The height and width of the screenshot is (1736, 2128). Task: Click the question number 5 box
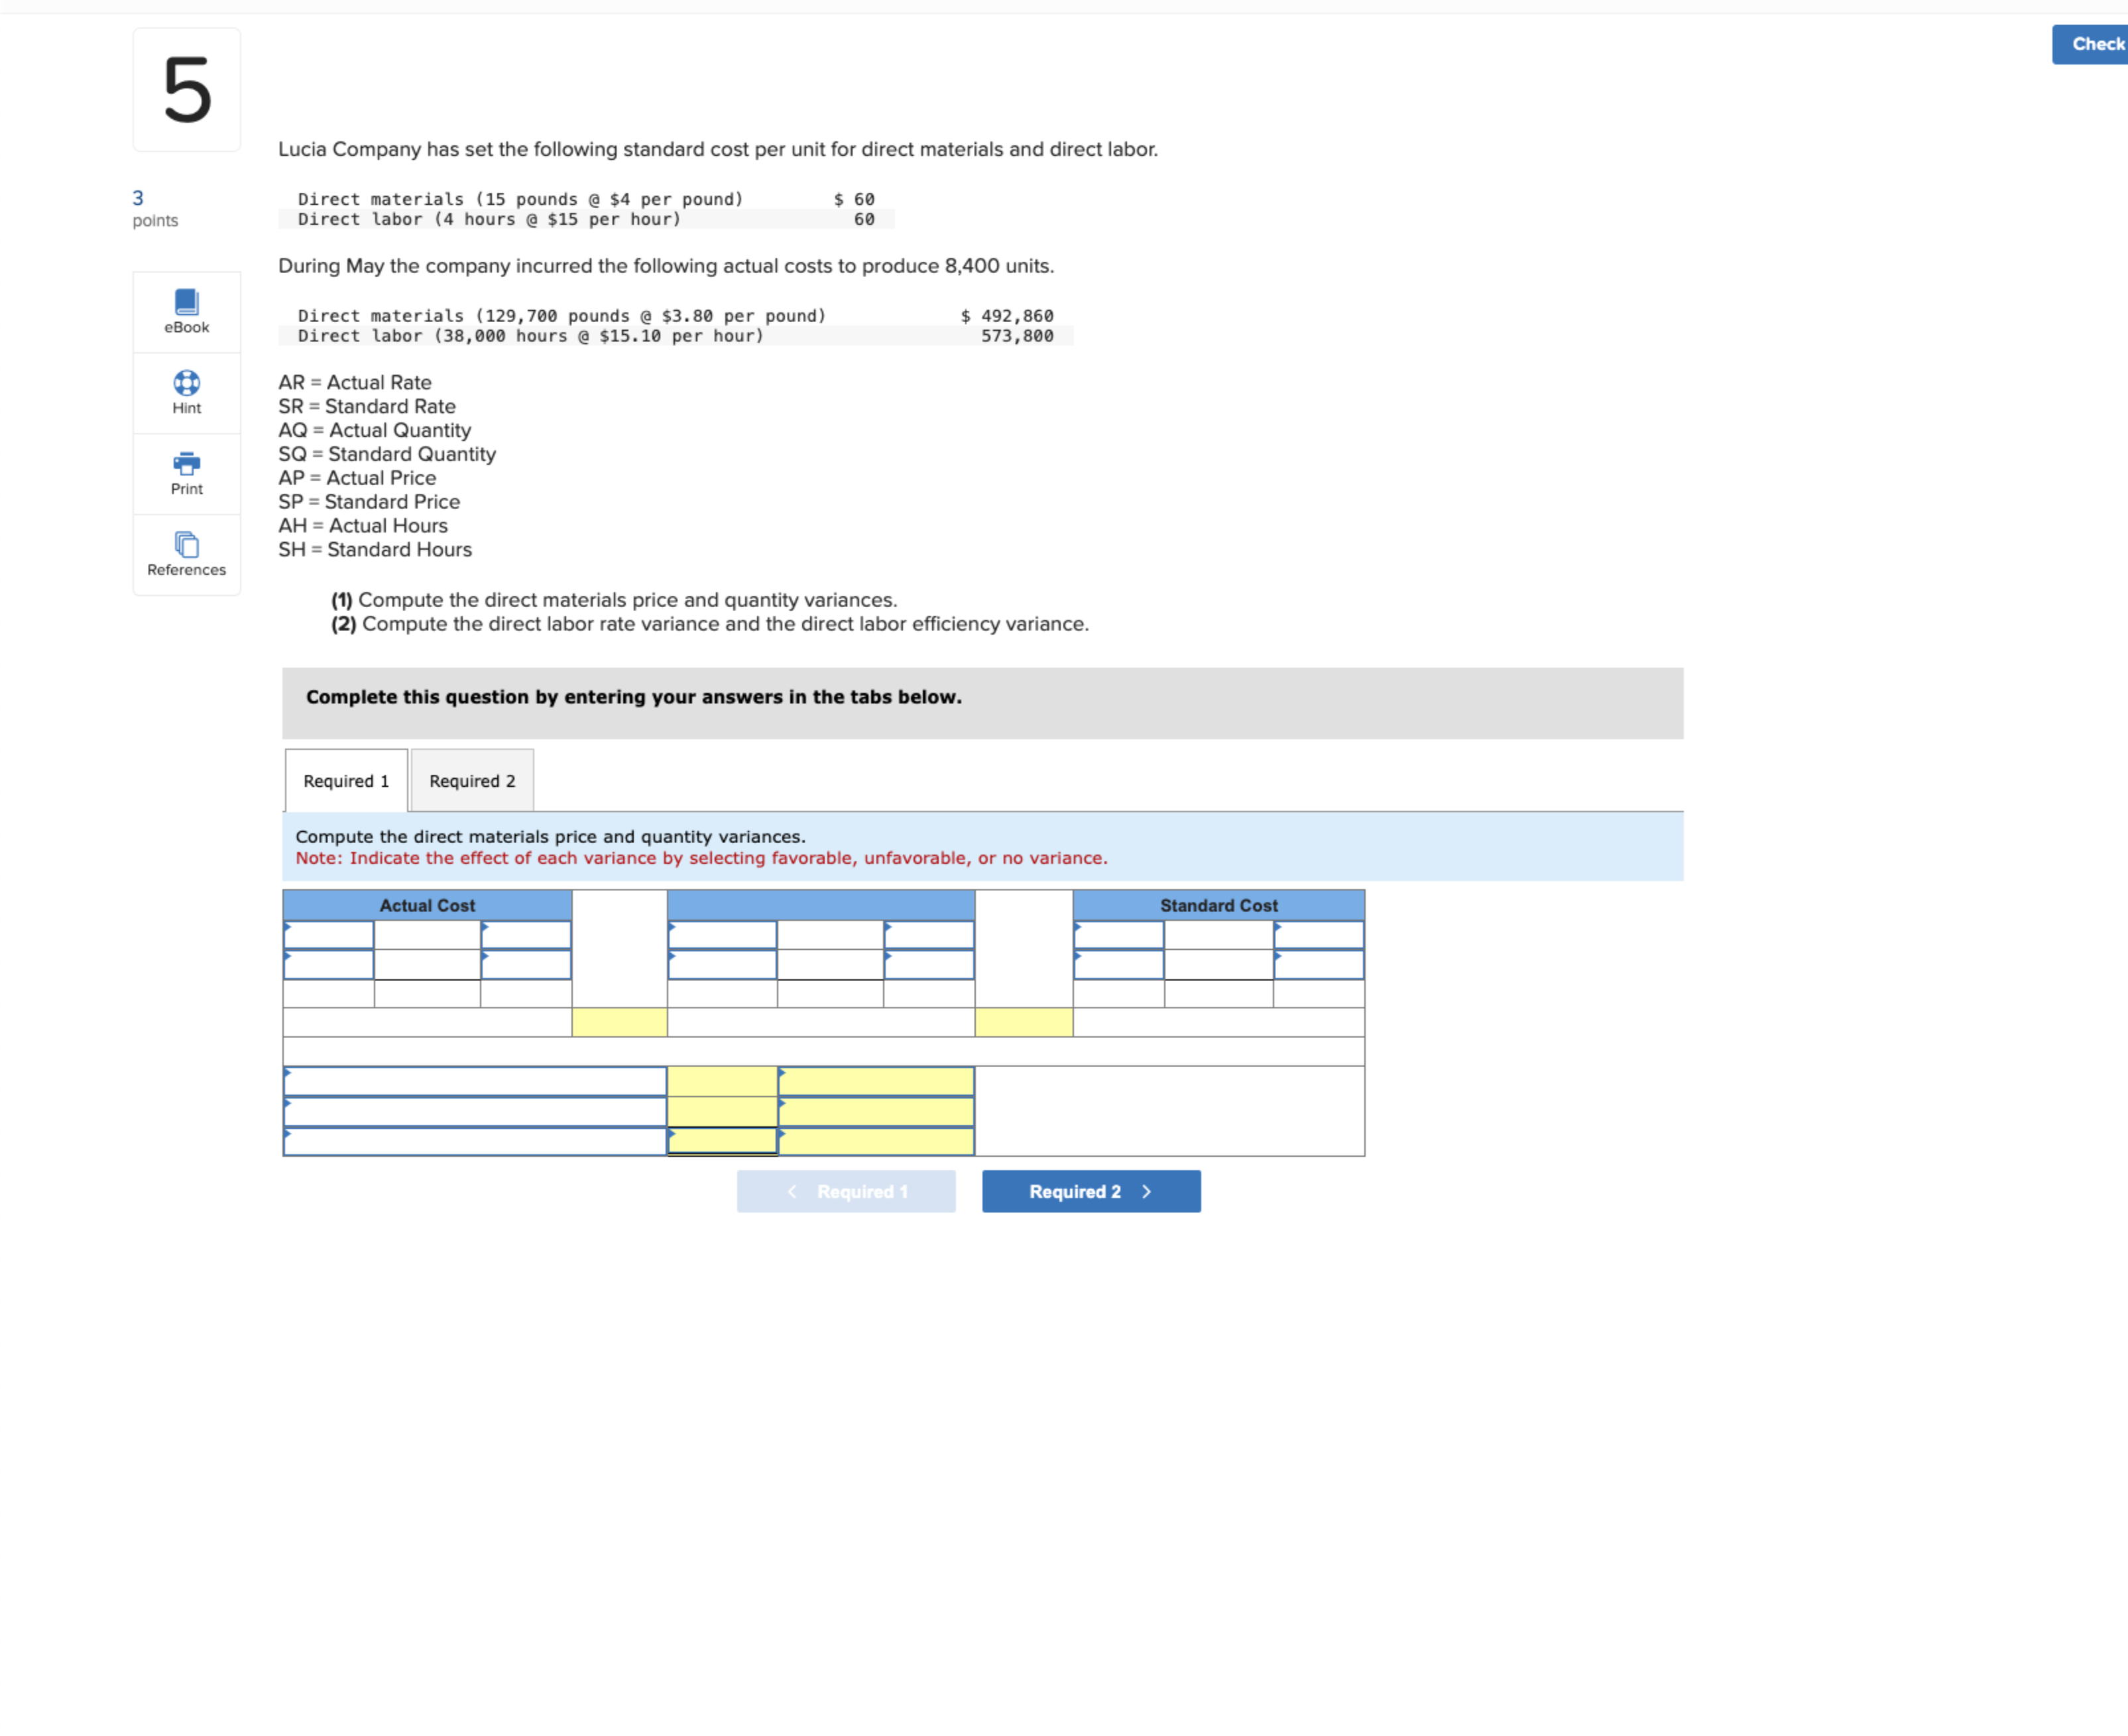187,90
